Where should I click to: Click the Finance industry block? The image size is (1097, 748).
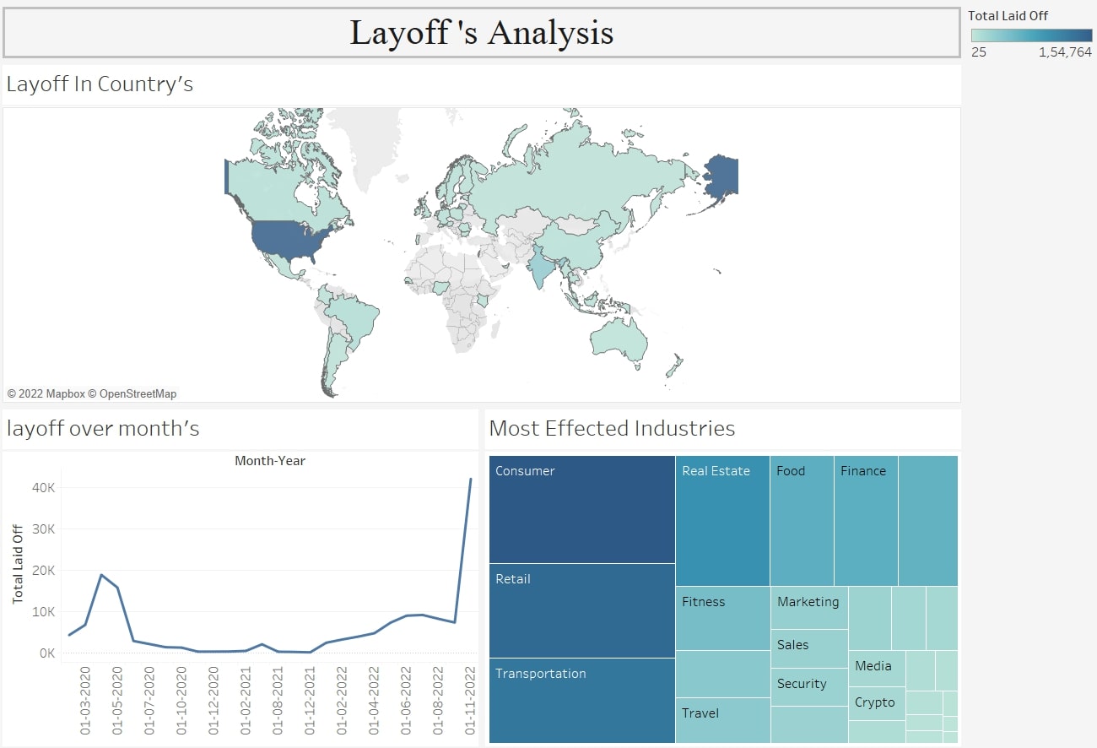[866, 521]
